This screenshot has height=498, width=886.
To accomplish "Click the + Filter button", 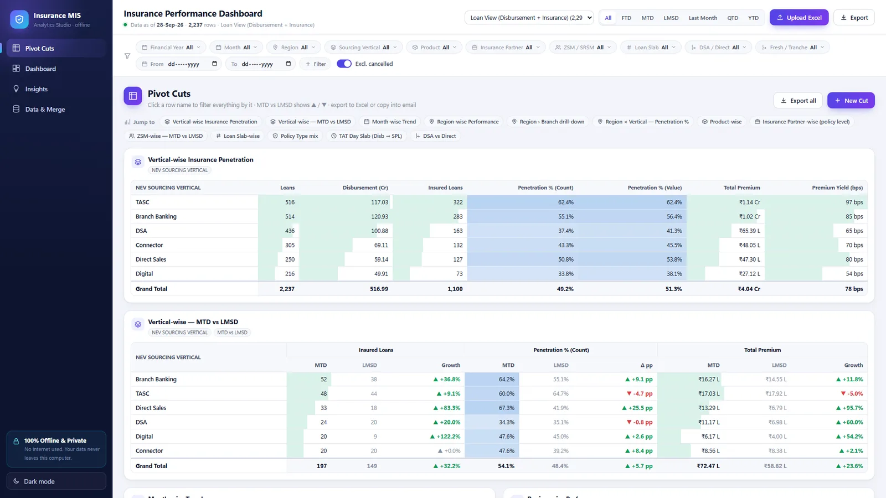I will [316, 64].
